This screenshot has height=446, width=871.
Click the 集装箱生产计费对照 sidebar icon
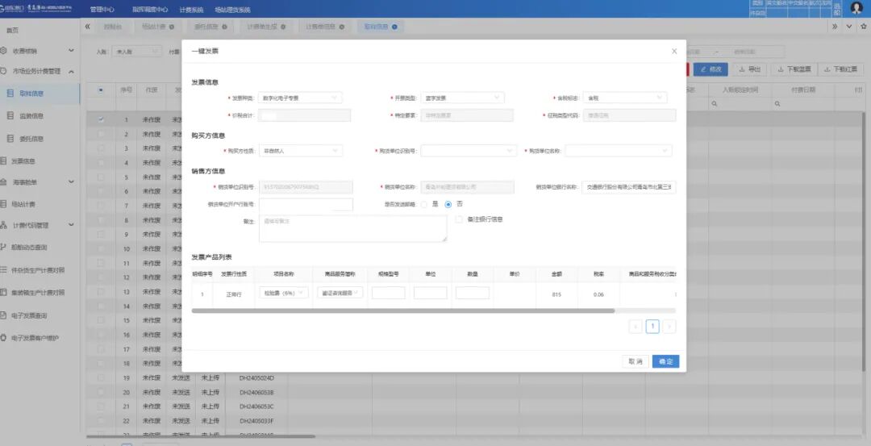3,292
